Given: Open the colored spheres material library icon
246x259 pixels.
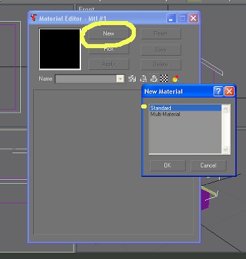Looking at the screenshot, I should [176, 79].
